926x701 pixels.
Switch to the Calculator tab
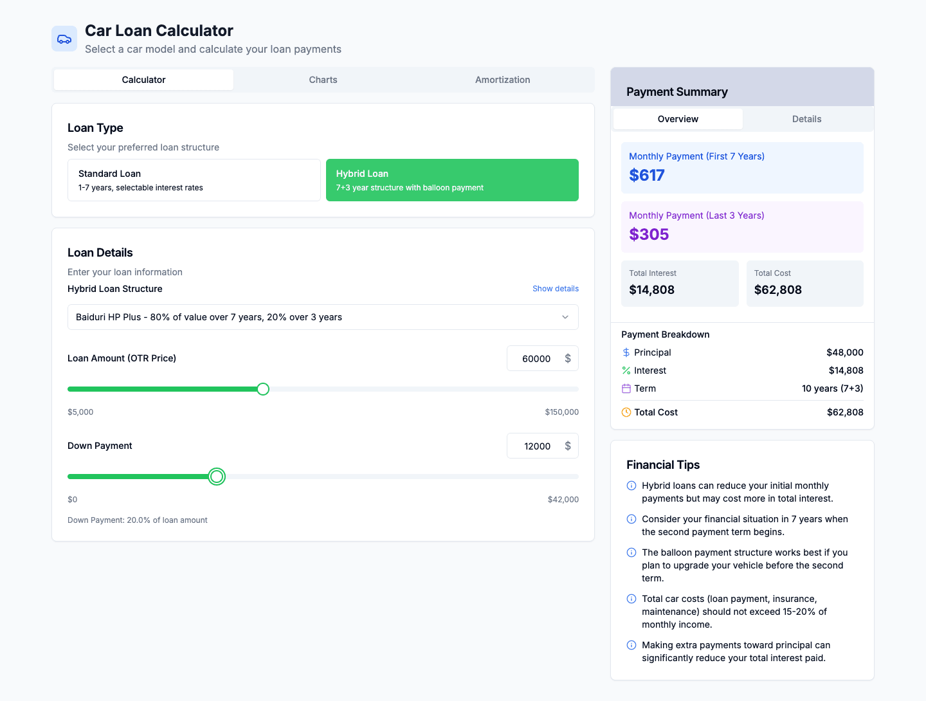pyautogui.click(x=143, y=80)
